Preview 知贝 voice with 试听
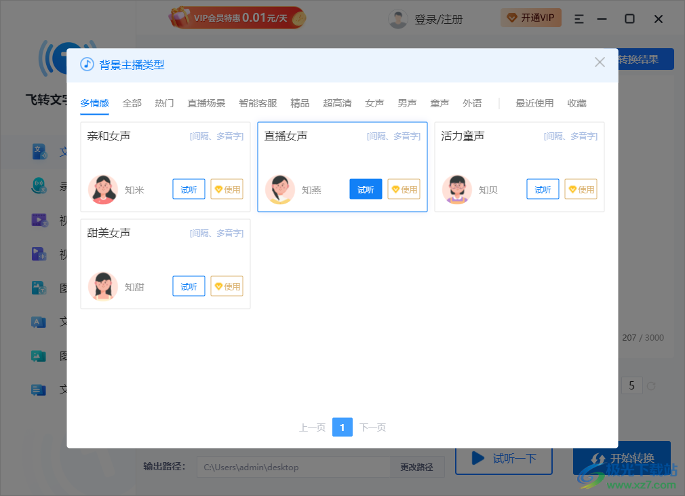 543,189
